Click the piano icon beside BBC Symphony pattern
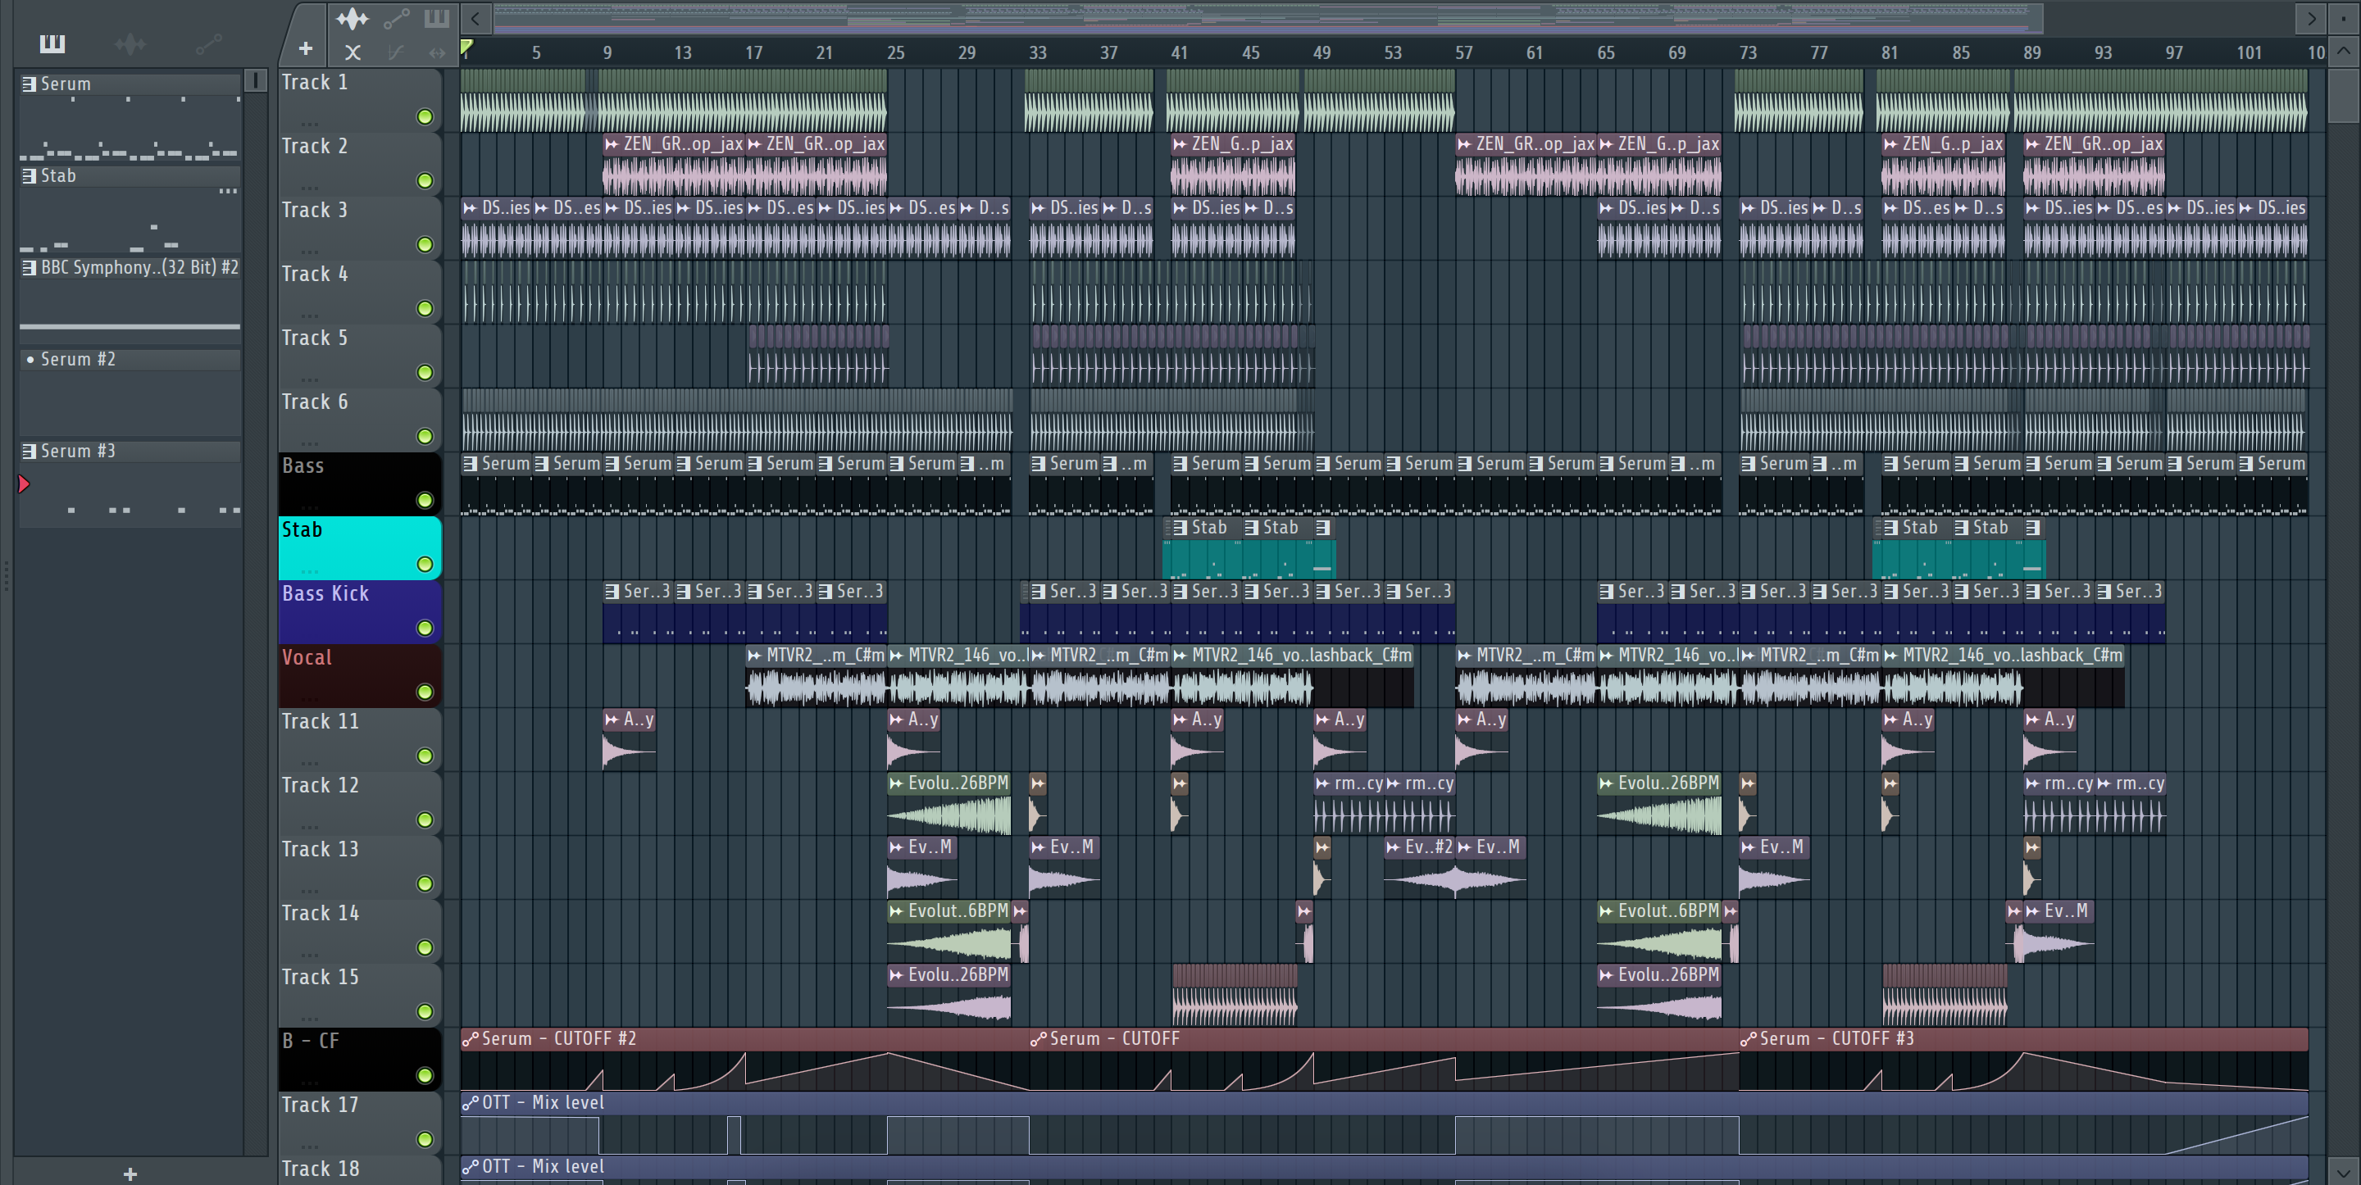Image resolution: width=2361 pixels, height=1185 pixels. 30,268
